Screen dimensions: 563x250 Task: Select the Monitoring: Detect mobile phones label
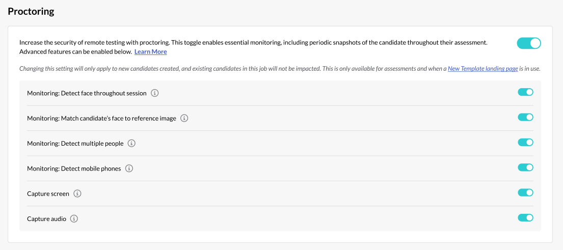[x=74, y=169]
